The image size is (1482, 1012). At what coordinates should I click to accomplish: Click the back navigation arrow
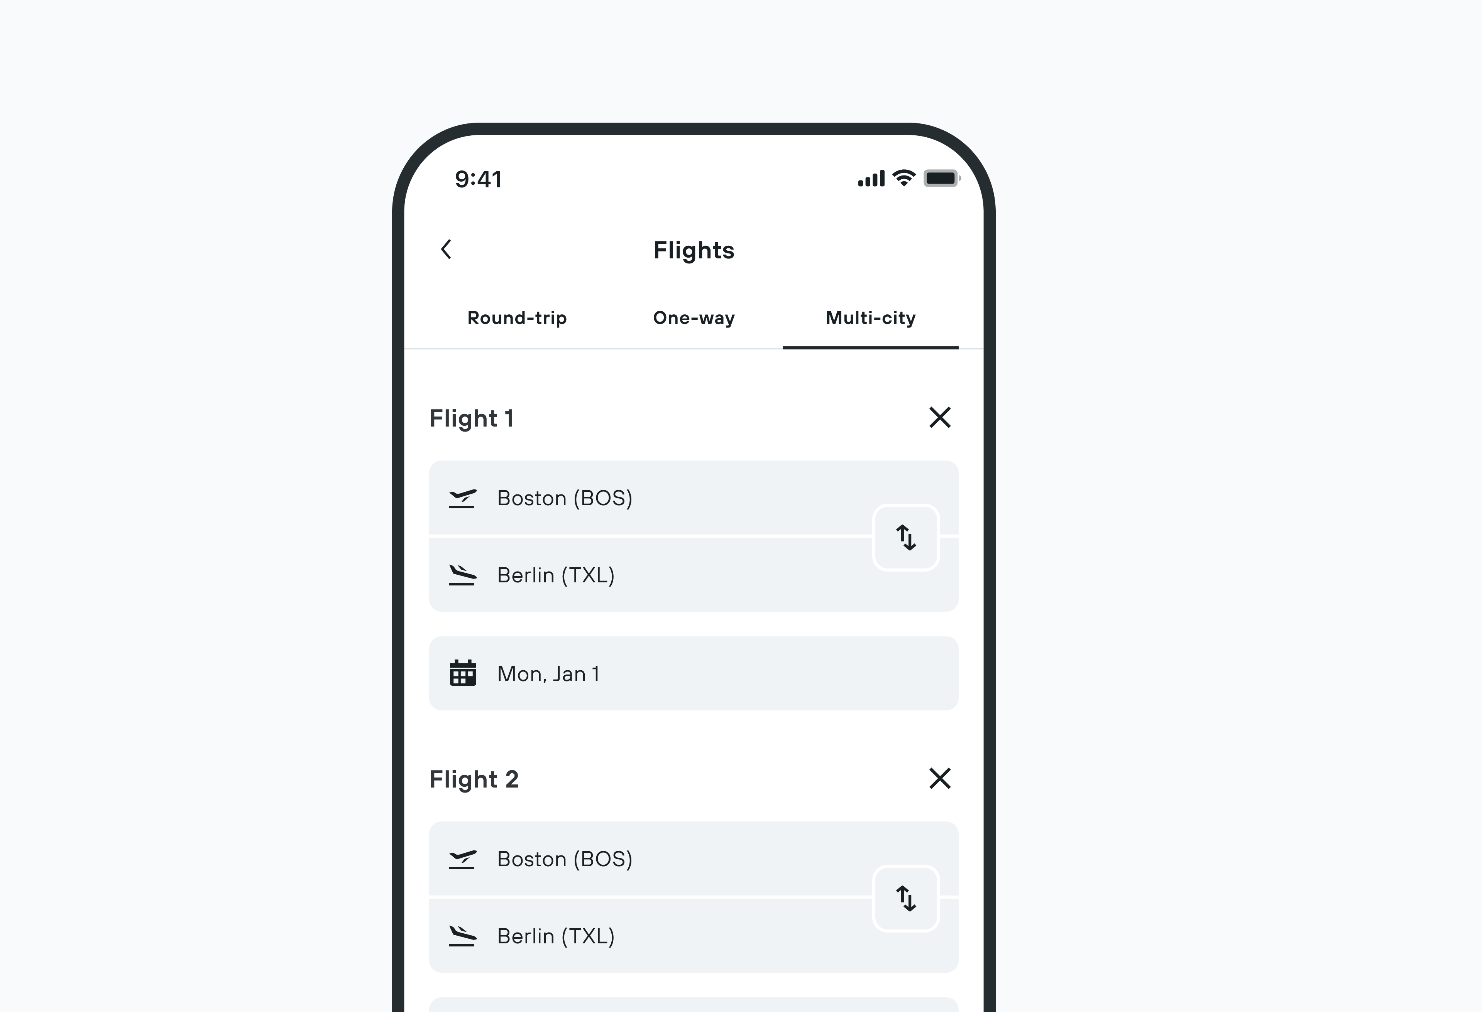447,250
